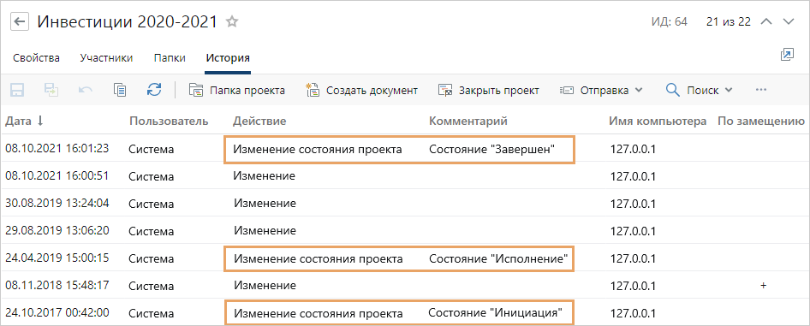Open the Папка проекта folder

(236, 90)
